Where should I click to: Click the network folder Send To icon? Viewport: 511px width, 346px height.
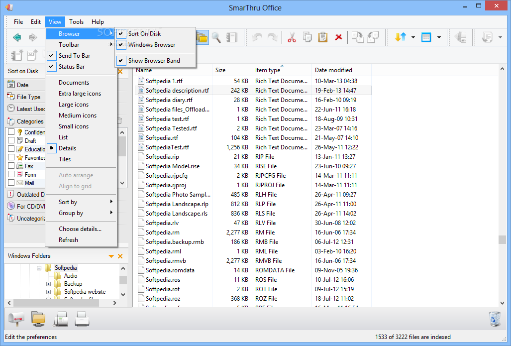[x=38, y=319]
